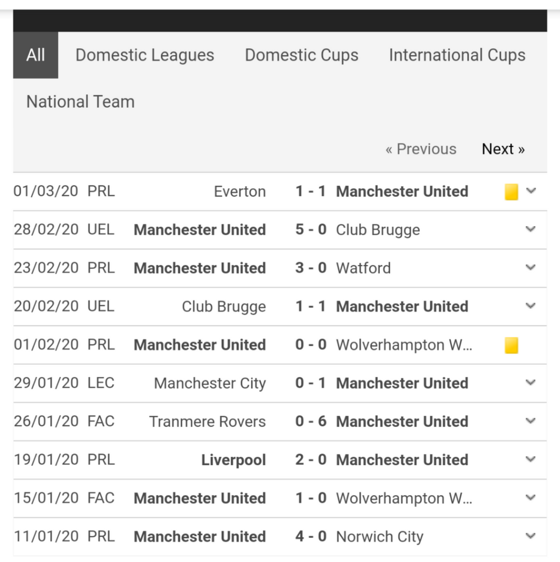Expand the 5-0 Club Brugge match details

pos(530,229)
